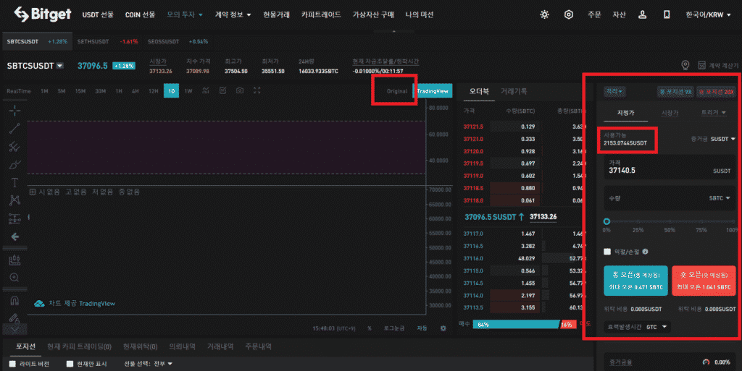
Task: Select the brush drawing tool
Action: (14, 164)
